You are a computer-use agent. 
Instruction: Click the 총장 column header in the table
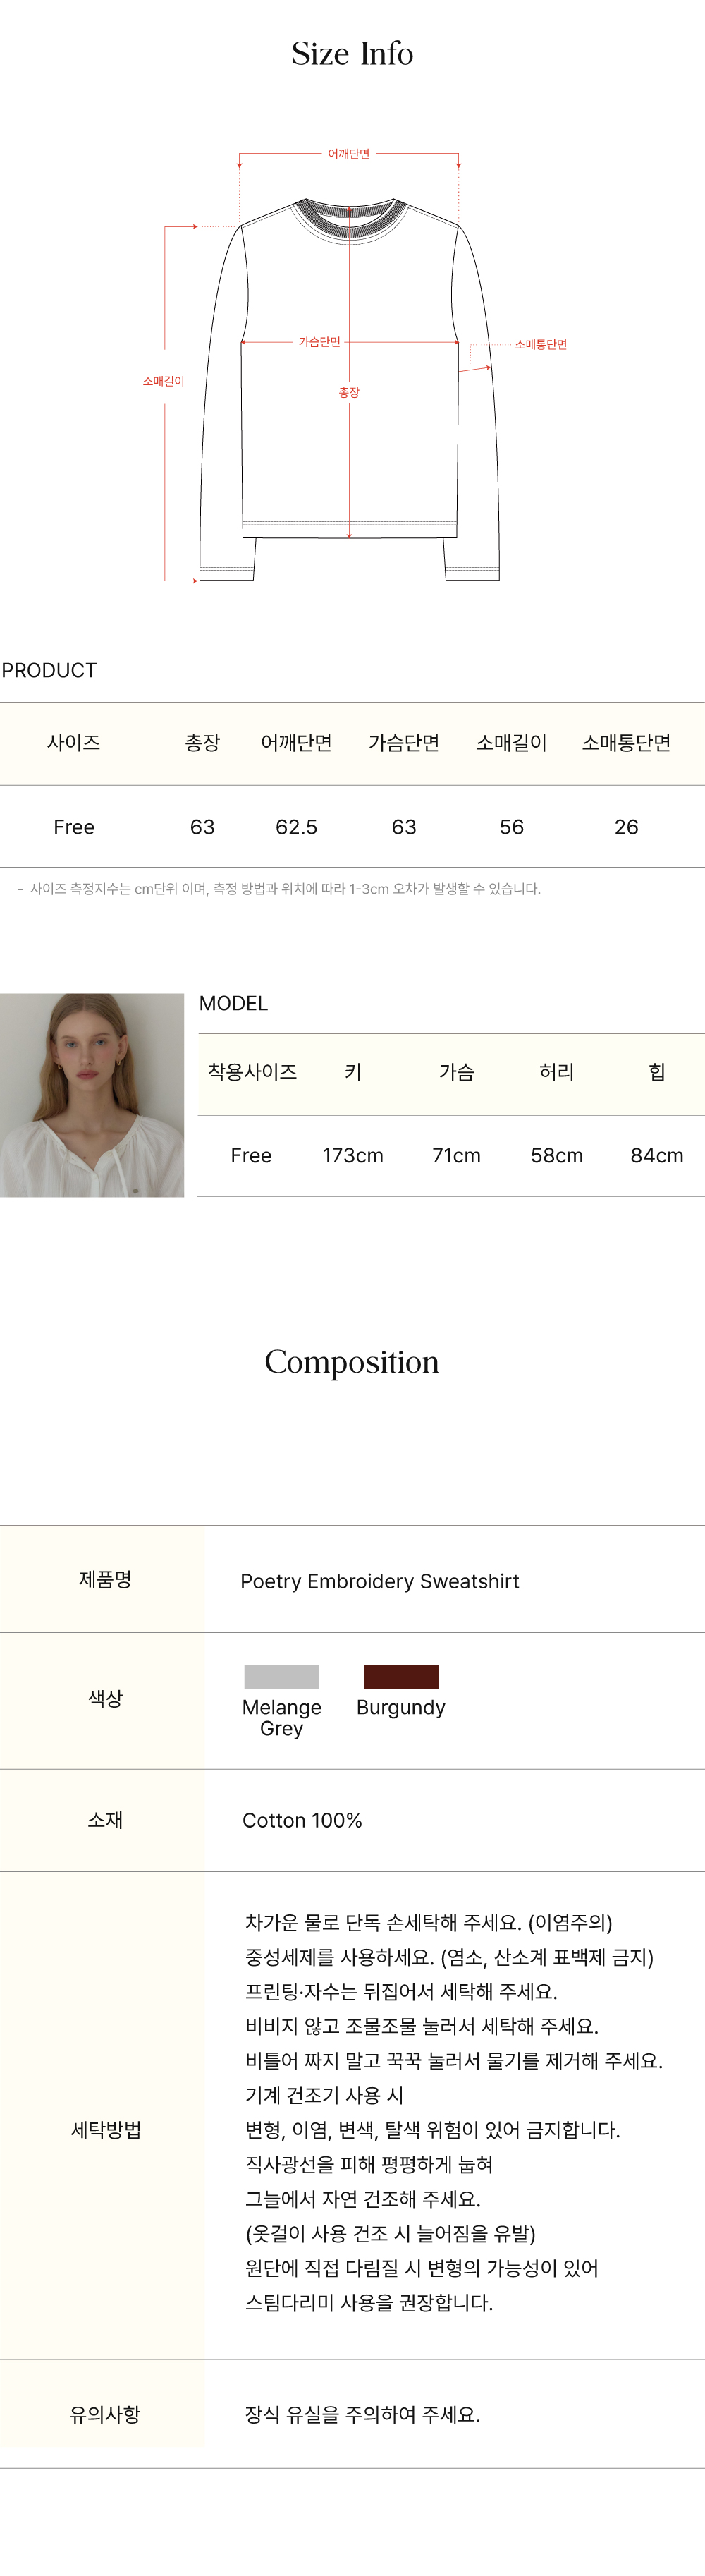(202, 743)
